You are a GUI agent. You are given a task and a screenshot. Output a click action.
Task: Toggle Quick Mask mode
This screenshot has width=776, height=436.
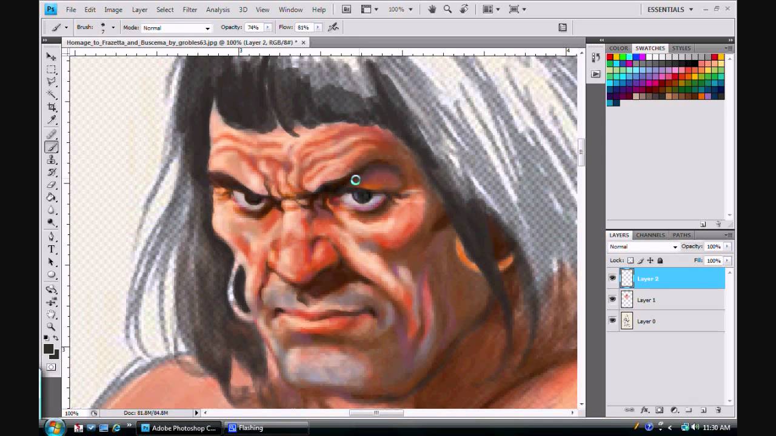pyautogui.click(x=51, y=367)
